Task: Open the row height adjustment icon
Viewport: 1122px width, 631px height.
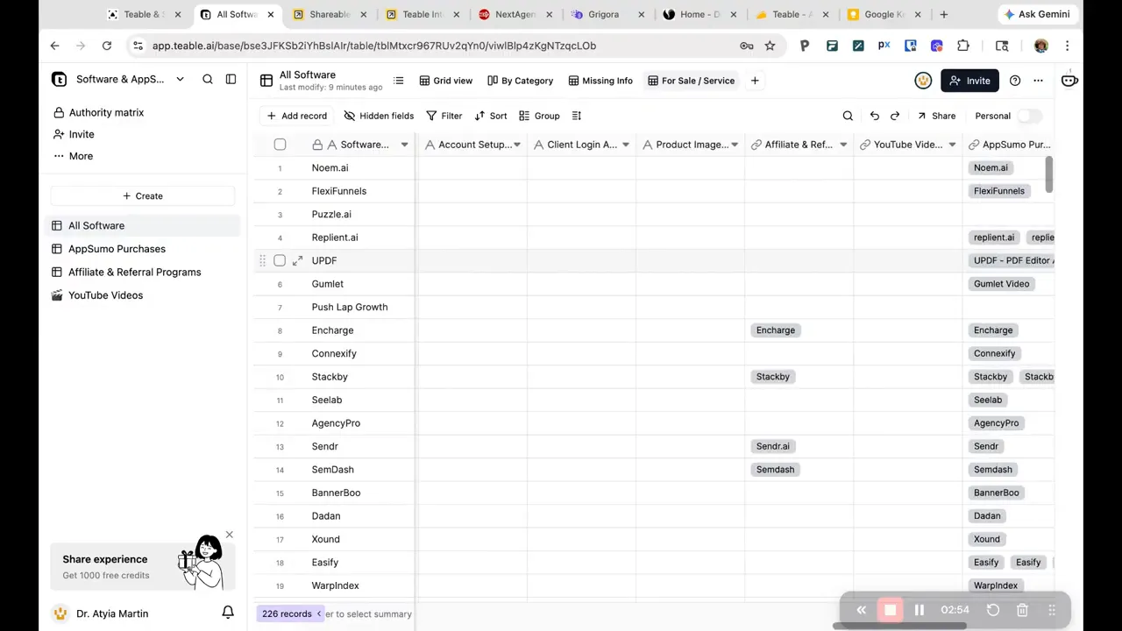Action: click(x=576, y=115)
